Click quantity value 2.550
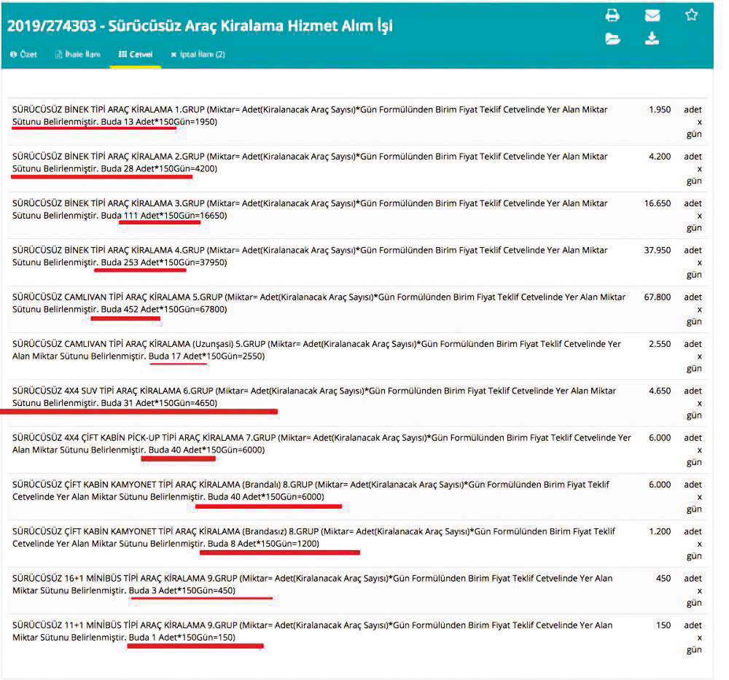This screenshot has height=680, width=729. pyautogui.click(x=660, y=345)
